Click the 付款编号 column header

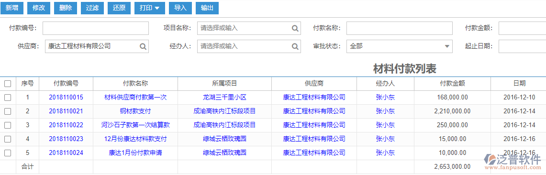tap(66, 84)
